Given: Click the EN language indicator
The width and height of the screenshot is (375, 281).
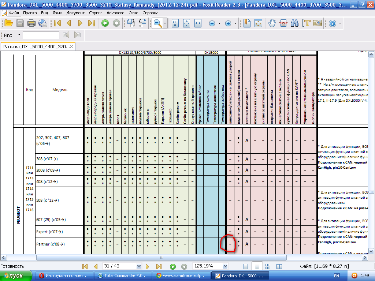Looking at the screenshot, I should coord(336,276).
